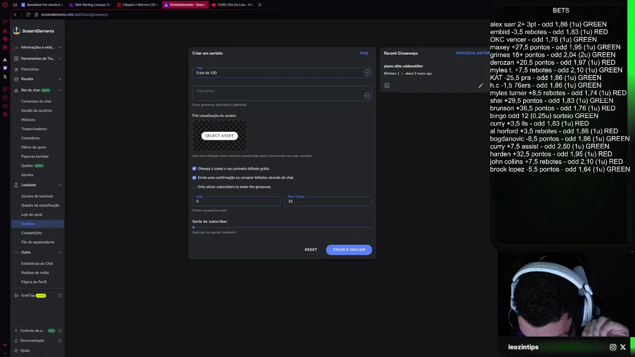635x357 pixels.
Task: Click the Max Tickets input field
Action: [328, 201]
